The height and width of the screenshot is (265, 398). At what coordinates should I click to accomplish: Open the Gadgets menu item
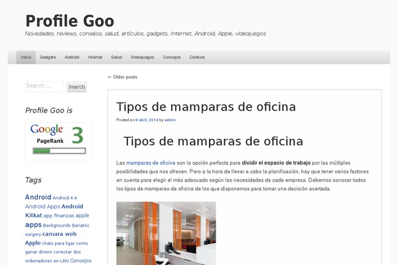pyautogui.click(x=48, y=58)
